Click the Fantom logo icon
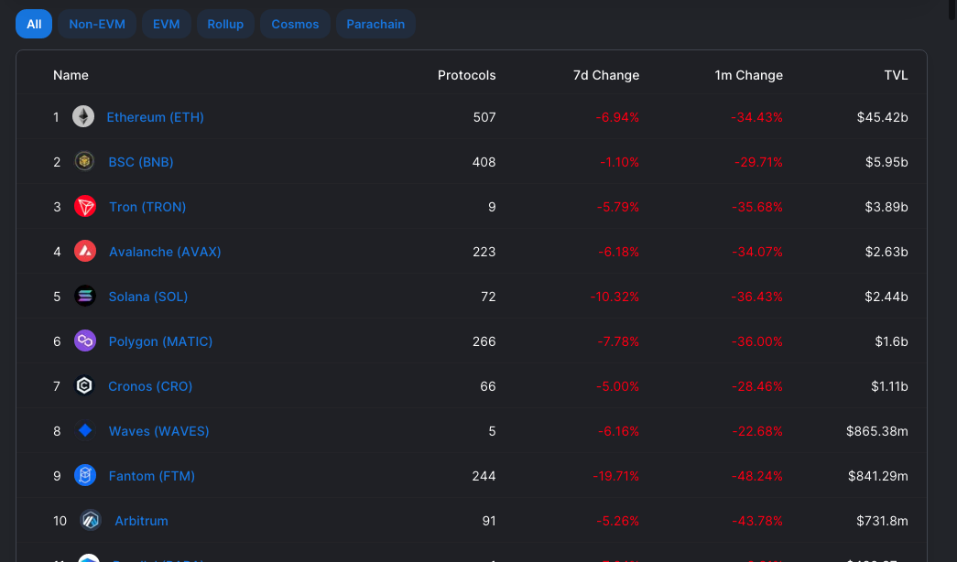Image resolution: width=957 pixels, height=562 pixels. pos(85,476)
